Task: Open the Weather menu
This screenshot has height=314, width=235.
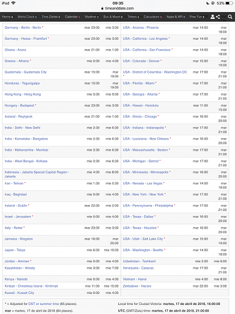Action: [92, 17]
